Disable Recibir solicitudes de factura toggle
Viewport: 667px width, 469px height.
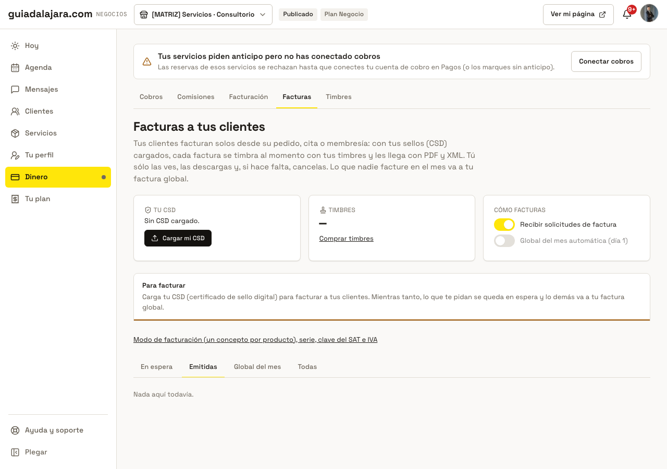click(504, 225)
